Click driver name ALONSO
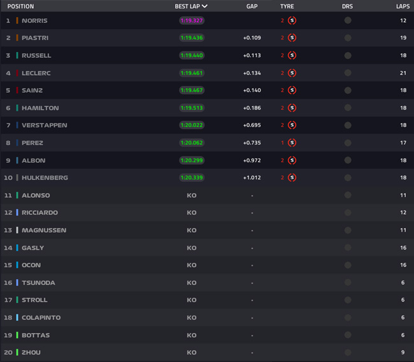Screen dimensions: 414x362 [x=36, y=195]
